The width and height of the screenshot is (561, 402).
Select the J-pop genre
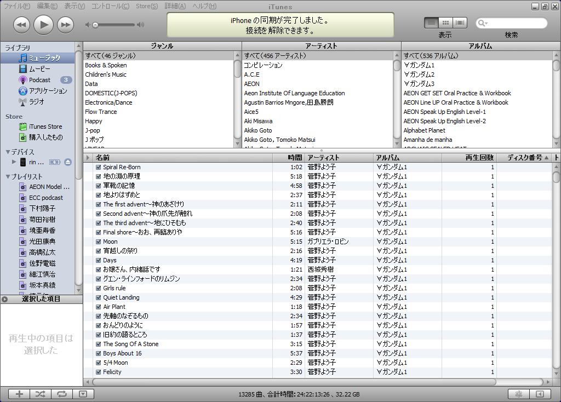[x=159, y=130]
